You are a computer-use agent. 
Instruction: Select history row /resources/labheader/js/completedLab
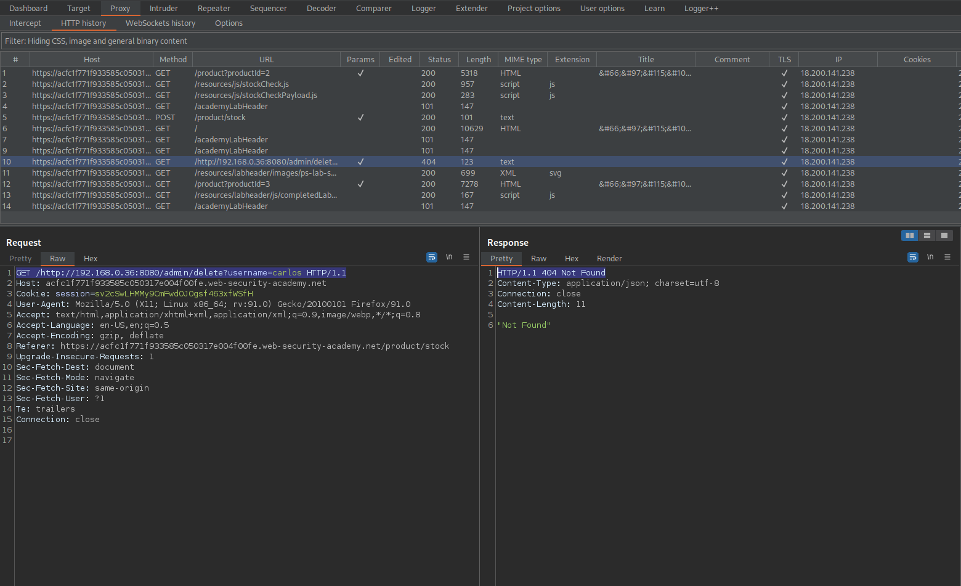pyautogui.click(x=480, y=195)
